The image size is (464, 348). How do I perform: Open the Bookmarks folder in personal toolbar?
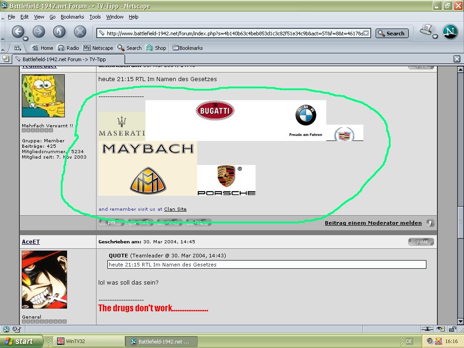pos(188,48)
